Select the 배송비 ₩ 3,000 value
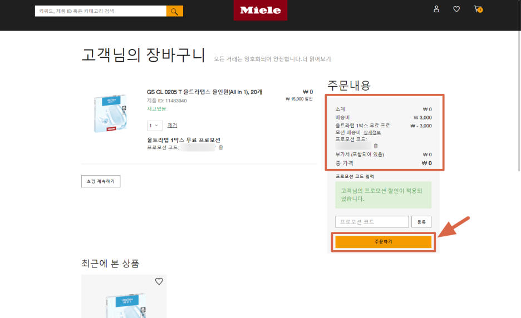 pos(422,117)
